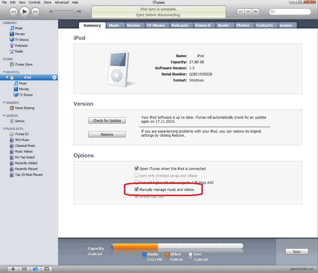Image resolution: width=318 pixels, height=273 pixels.
Task: Show the artwork viewer icon
Action: point(47,269)
